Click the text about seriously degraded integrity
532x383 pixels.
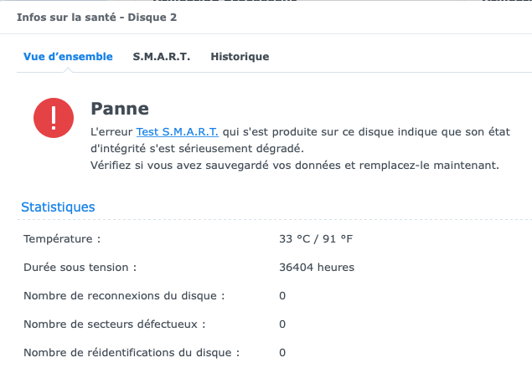[x=197, y=148]
